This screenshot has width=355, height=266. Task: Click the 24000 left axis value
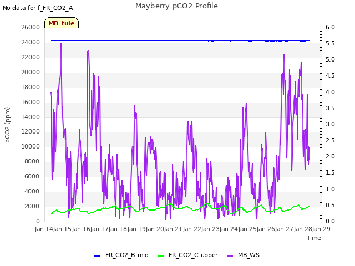point(31,42)
